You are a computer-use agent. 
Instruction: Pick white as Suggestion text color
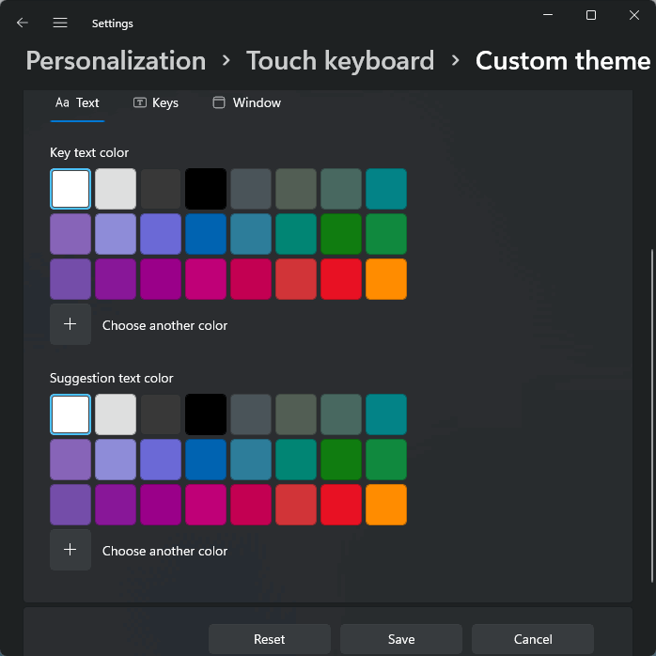coord(70,414)
